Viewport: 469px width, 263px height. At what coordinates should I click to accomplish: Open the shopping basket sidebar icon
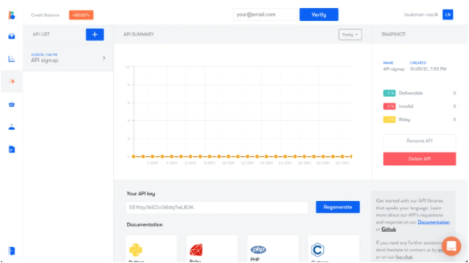(x=12, y=104)
